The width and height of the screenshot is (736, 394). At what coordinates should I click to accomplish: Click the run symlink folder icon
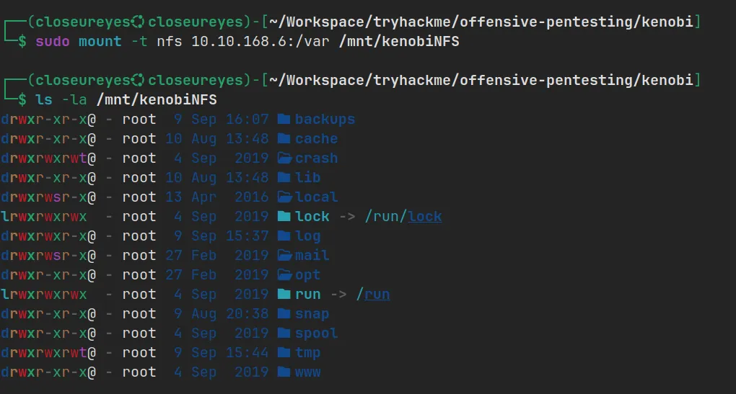tap(283, 295)
